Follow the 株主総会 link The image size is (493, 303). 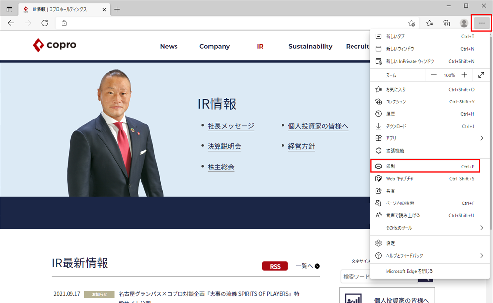click(221, 167)
